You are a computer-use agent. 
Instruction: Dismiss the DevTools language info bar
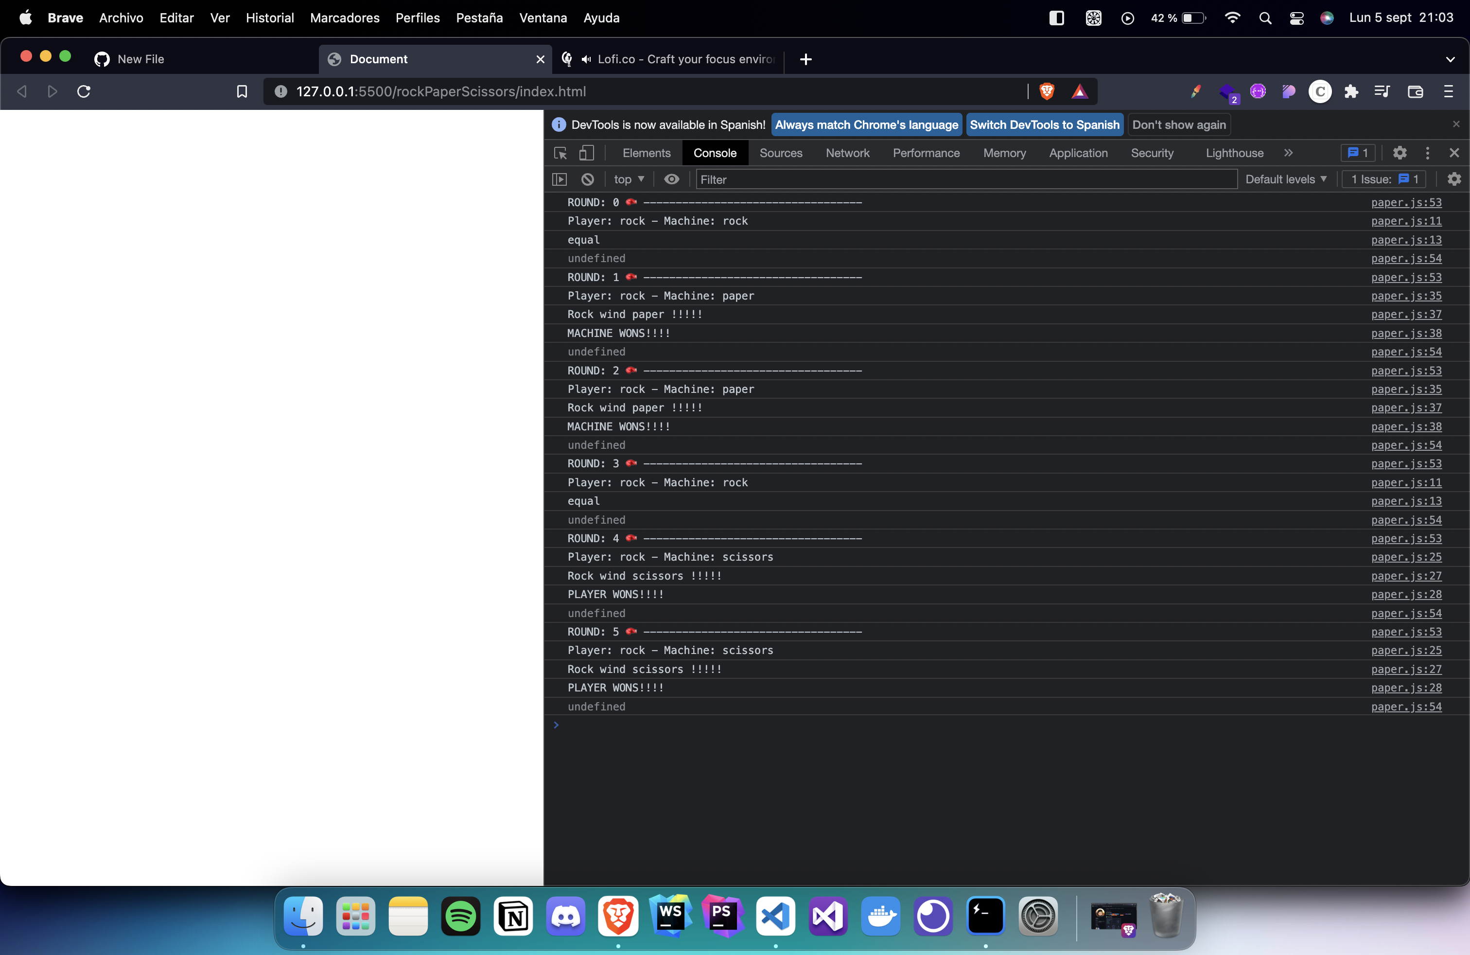[x=1456, y=124]
